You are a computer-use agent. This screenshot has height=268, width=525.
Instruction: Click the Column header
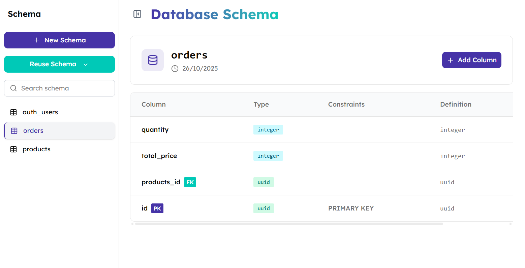[x=154, y=104]
